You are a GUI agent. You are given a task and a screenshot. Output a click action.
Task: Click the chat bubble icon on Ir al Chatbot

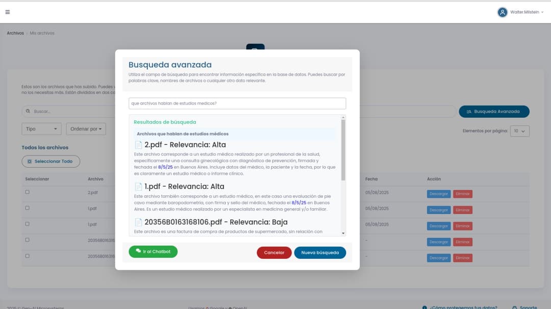pos(138,251)
